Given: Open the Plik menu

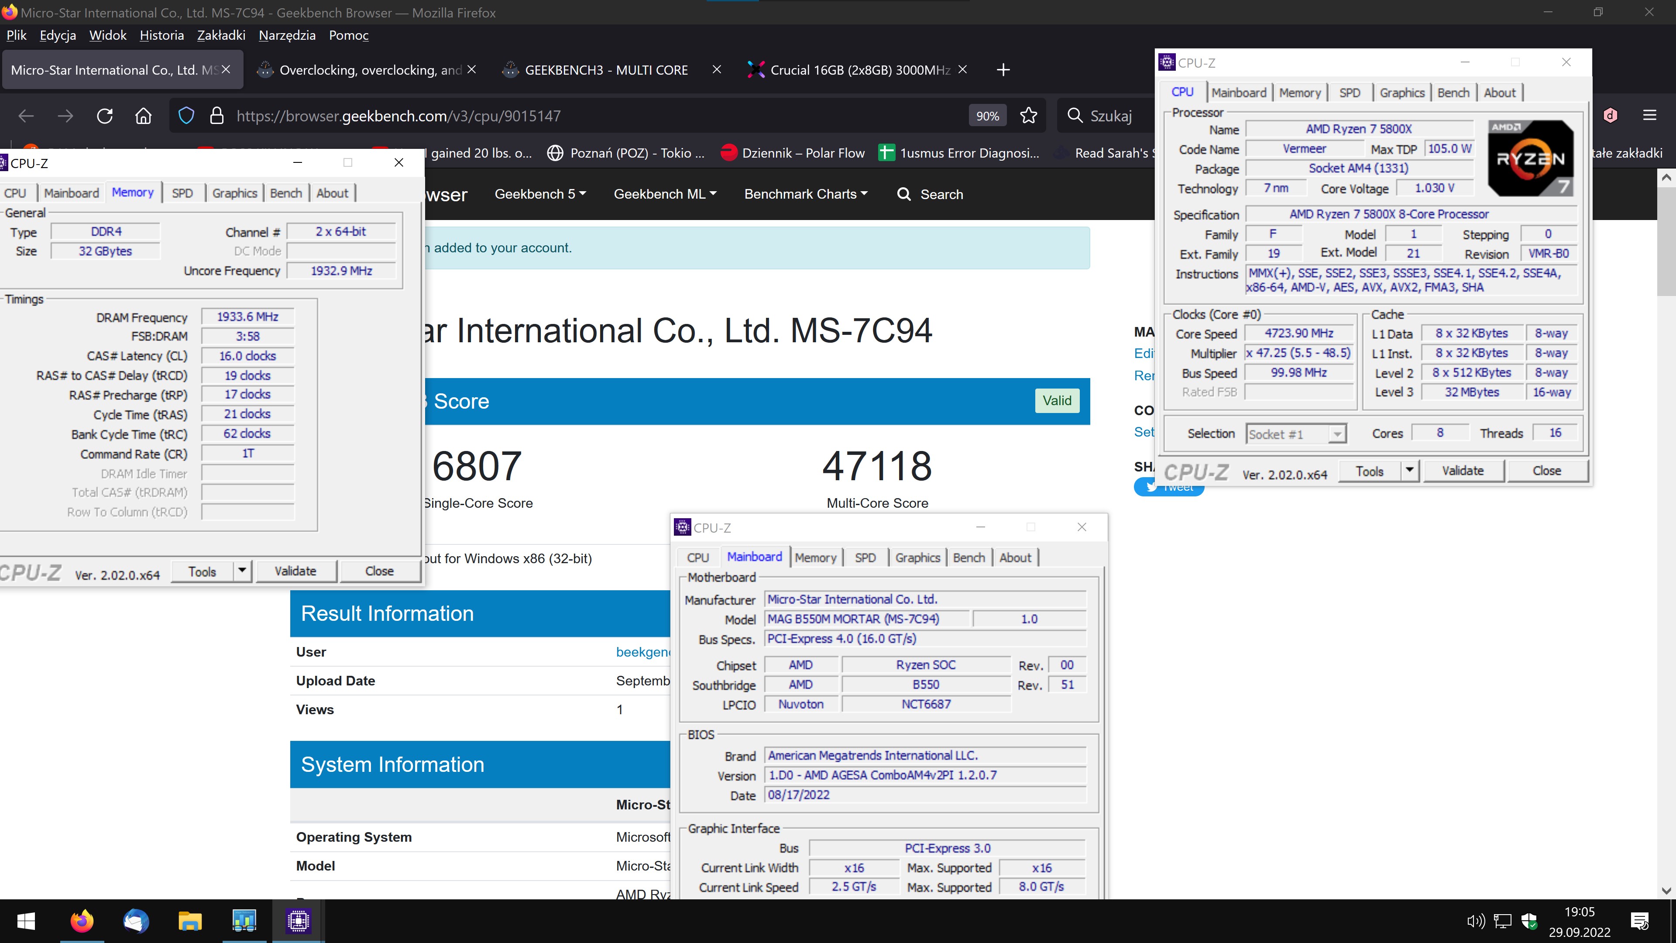Looking at the screenshot, I should click(16, 35).
